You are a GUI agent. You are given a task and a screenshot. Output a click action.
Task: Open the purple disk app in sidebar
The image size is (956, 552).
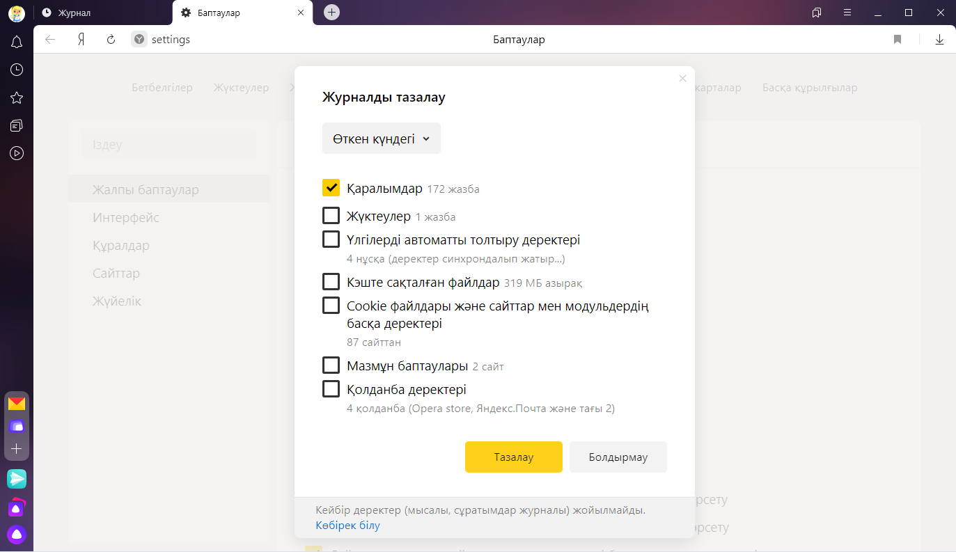17,426
